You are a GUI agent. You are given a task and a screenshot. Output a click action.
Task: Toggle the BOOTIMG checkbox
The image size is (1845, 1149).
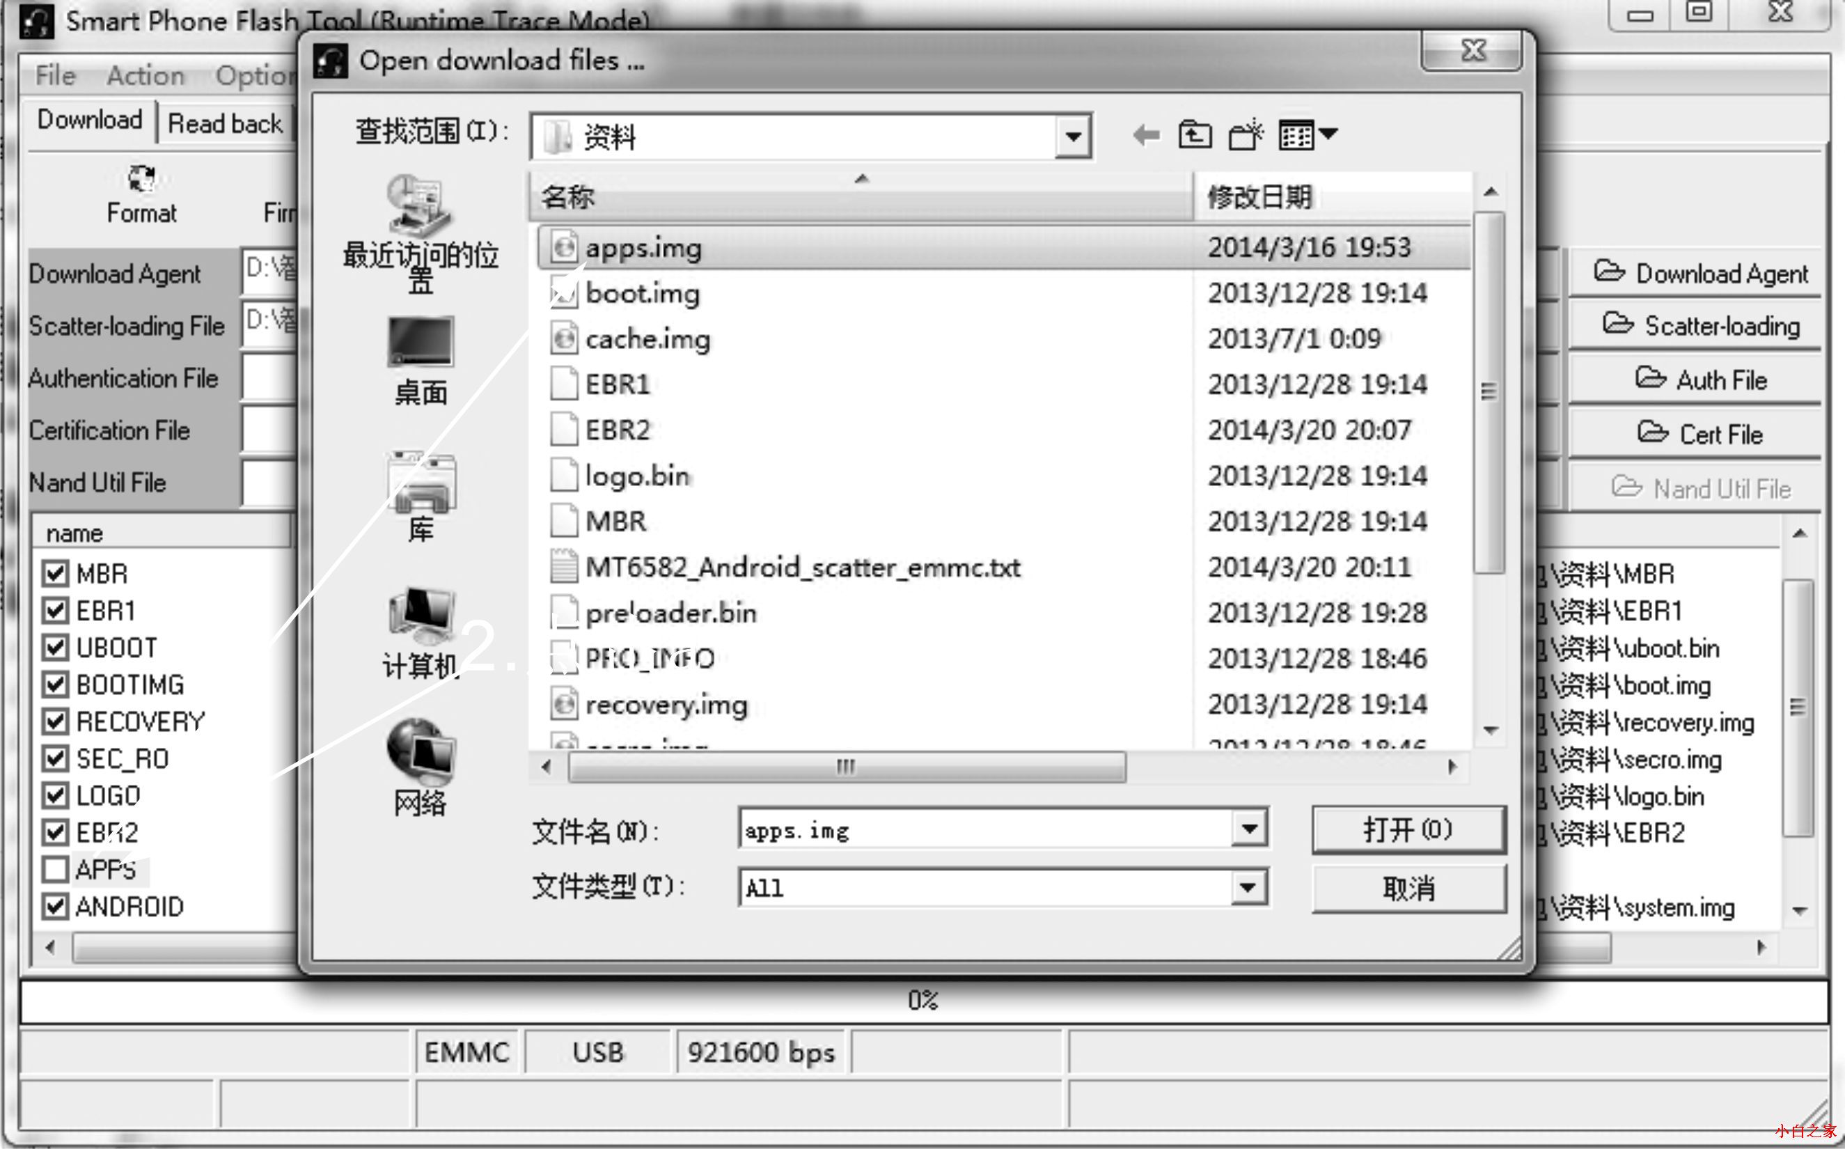[55, 685]
